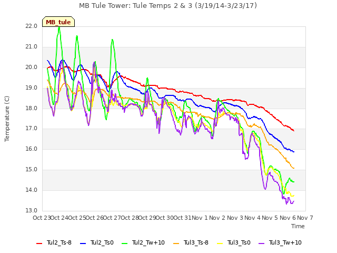Click the 19.0 y-axis tick label
This screenshot has width=337, height=253.
(32, 88)
